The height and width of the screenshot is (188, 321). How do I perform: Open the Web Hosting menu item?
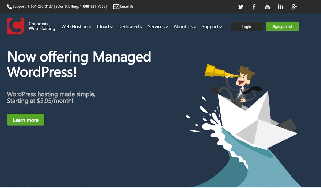point(76,26)
